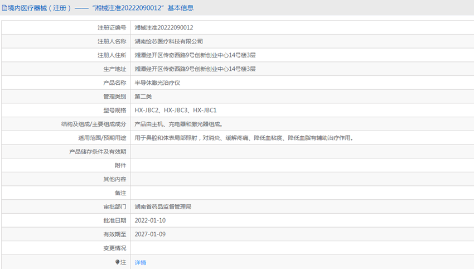
Task: Select registration number value 湘械注准20222090012
Action: 164,27
